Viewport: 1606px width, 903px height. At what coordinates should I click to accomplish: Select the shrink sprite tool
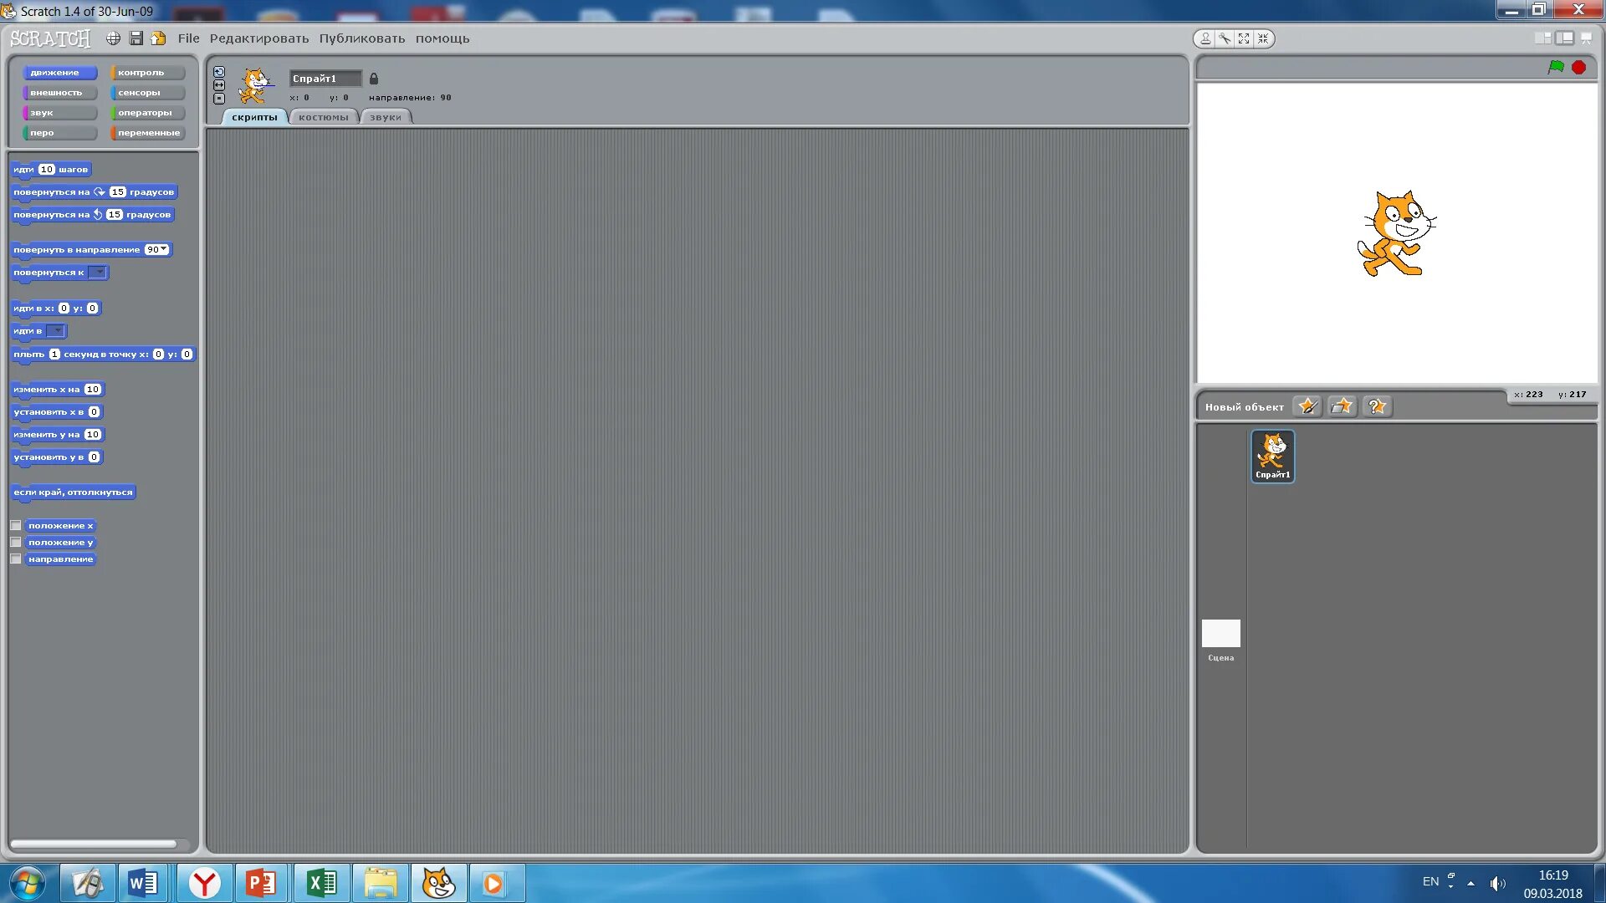point(1263,38)
